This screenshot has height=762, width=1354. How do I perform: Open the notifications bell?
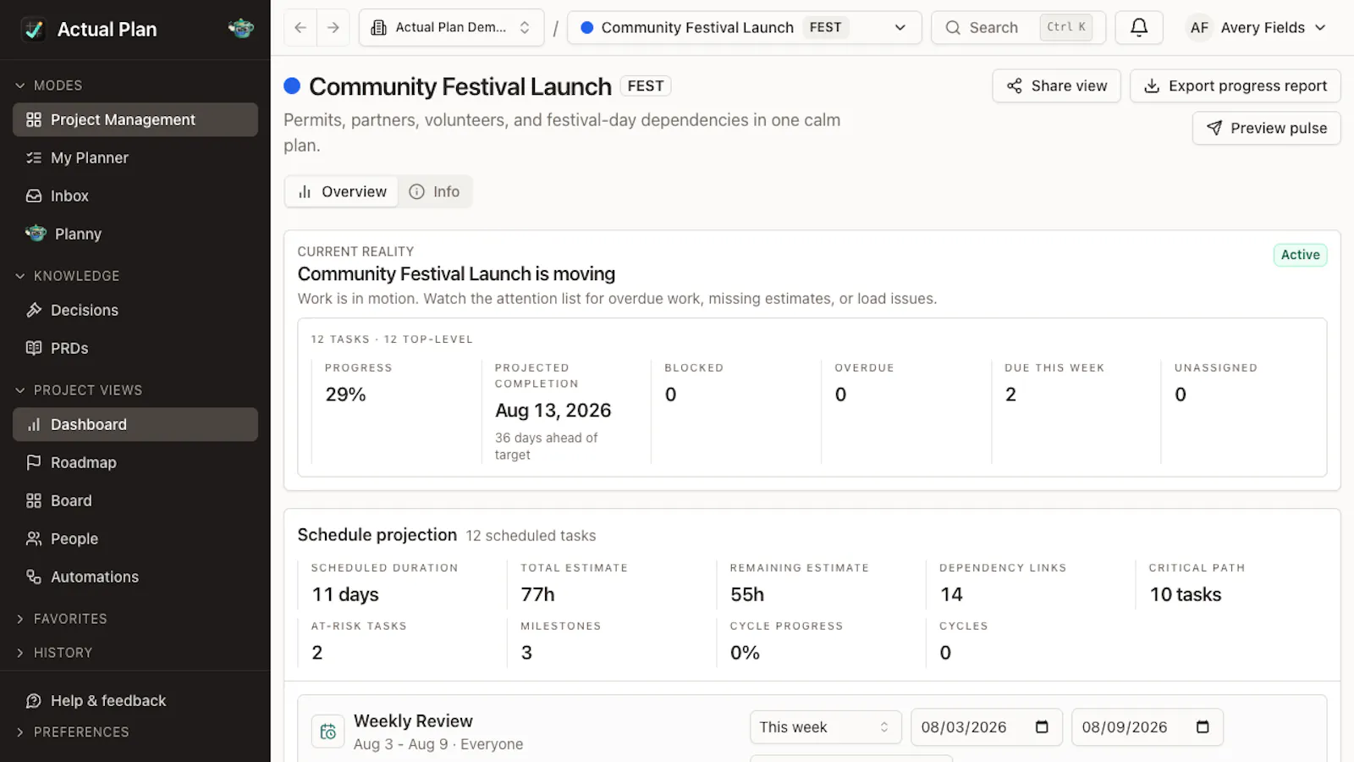tap(1139, 27)
